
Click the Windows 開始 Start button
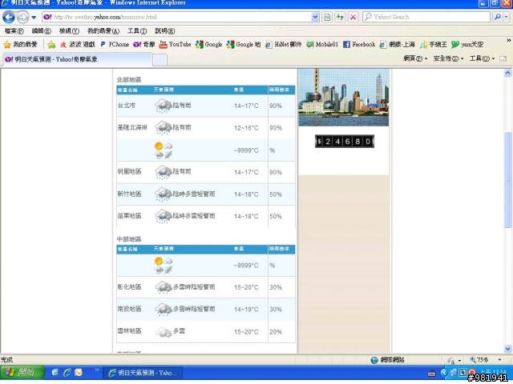click(22, 372)
